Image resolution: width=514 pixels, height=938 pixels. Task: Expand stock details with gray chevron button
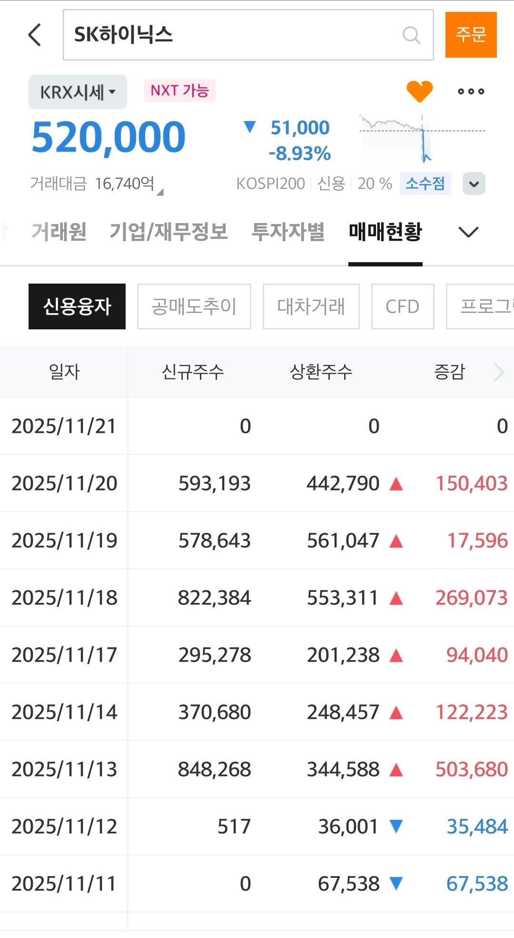click(x=474, y=184)
